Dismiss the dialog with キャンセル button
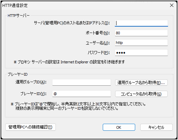Image resolution: width=178 pixels, height=140 pixels. (156, 127)
